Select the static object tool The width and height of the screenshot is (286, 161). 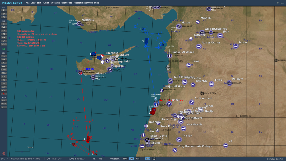(4, 70)
